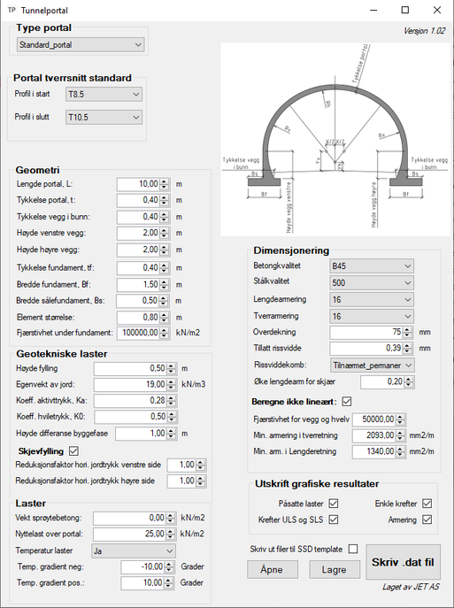
Task: Uncheck Påsatte laster option
Action: (334, 504)
